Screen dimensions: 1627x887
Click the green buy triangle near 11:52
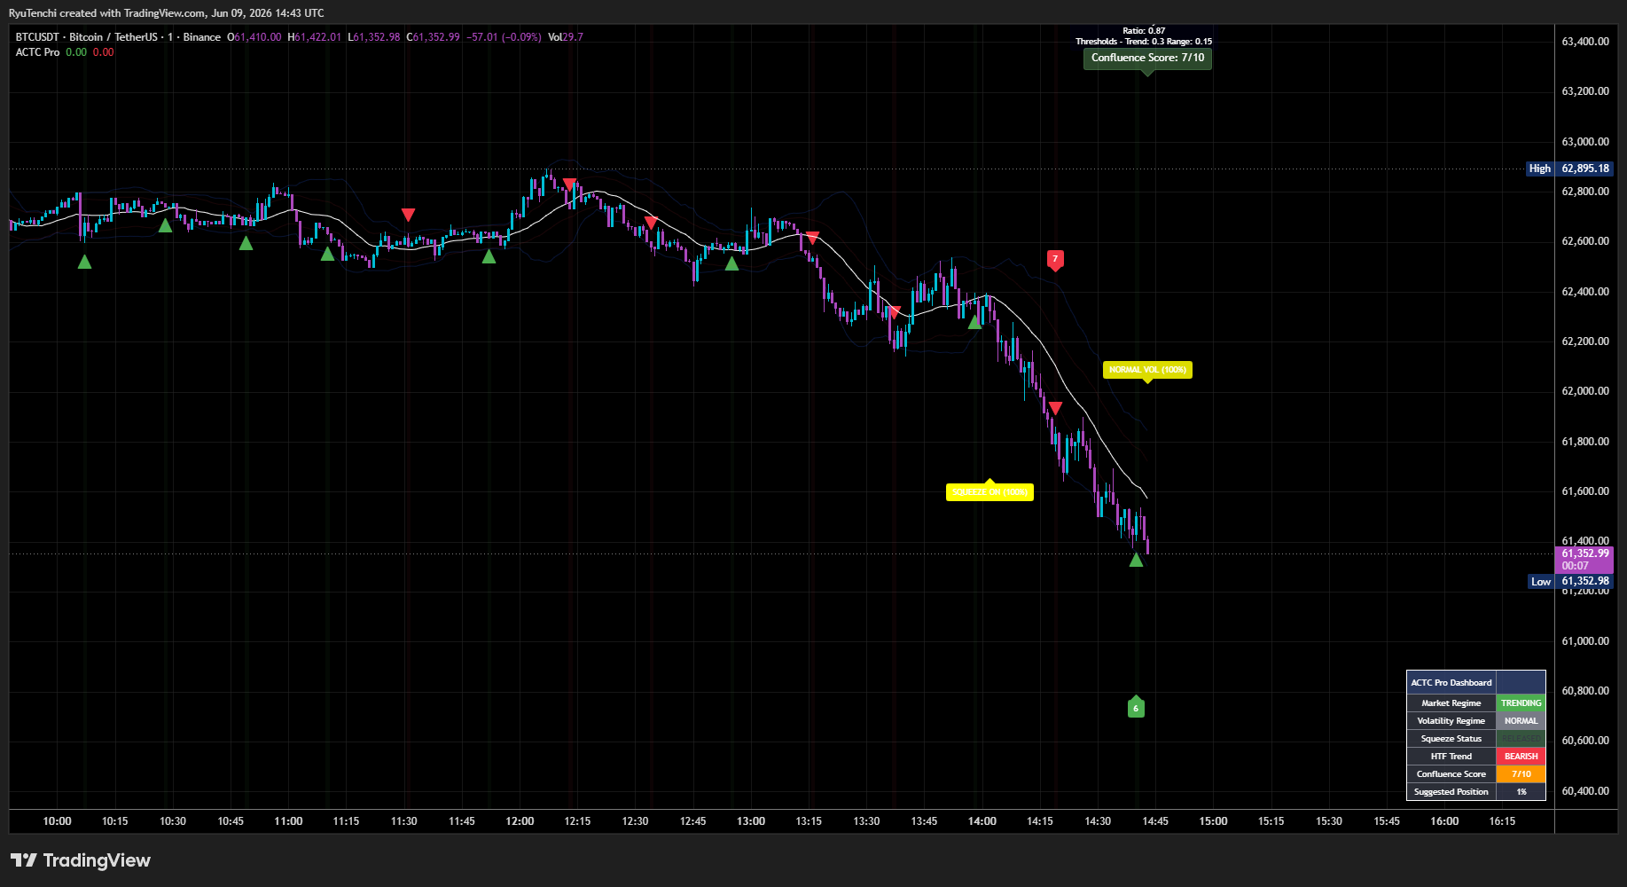(x=489, y=256)
